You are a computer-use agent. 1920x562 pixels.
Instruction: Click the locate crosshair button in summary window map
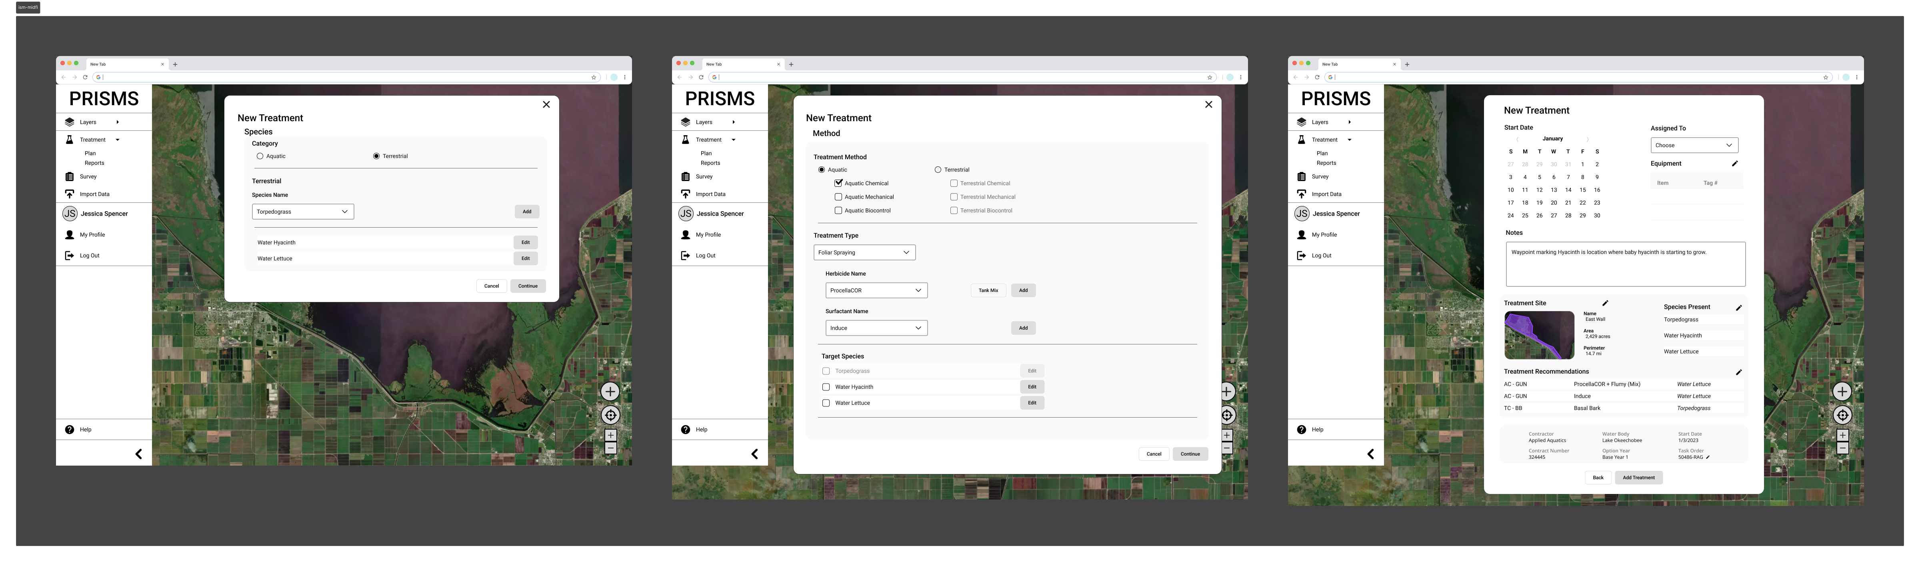(1842, 415)
